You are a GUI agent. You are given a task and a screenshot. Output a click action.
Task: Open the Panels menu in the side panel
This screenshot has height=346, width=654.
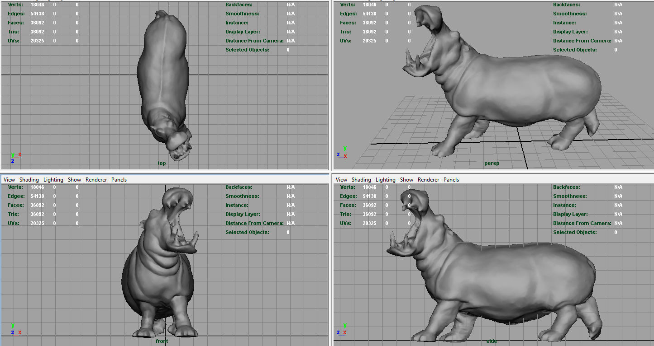(451, 180)
